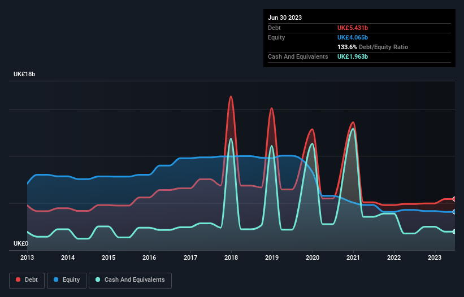Toggle the Debt series legend button
The height and width of the screenshot is (297, 464).
(x=27, y=280)
